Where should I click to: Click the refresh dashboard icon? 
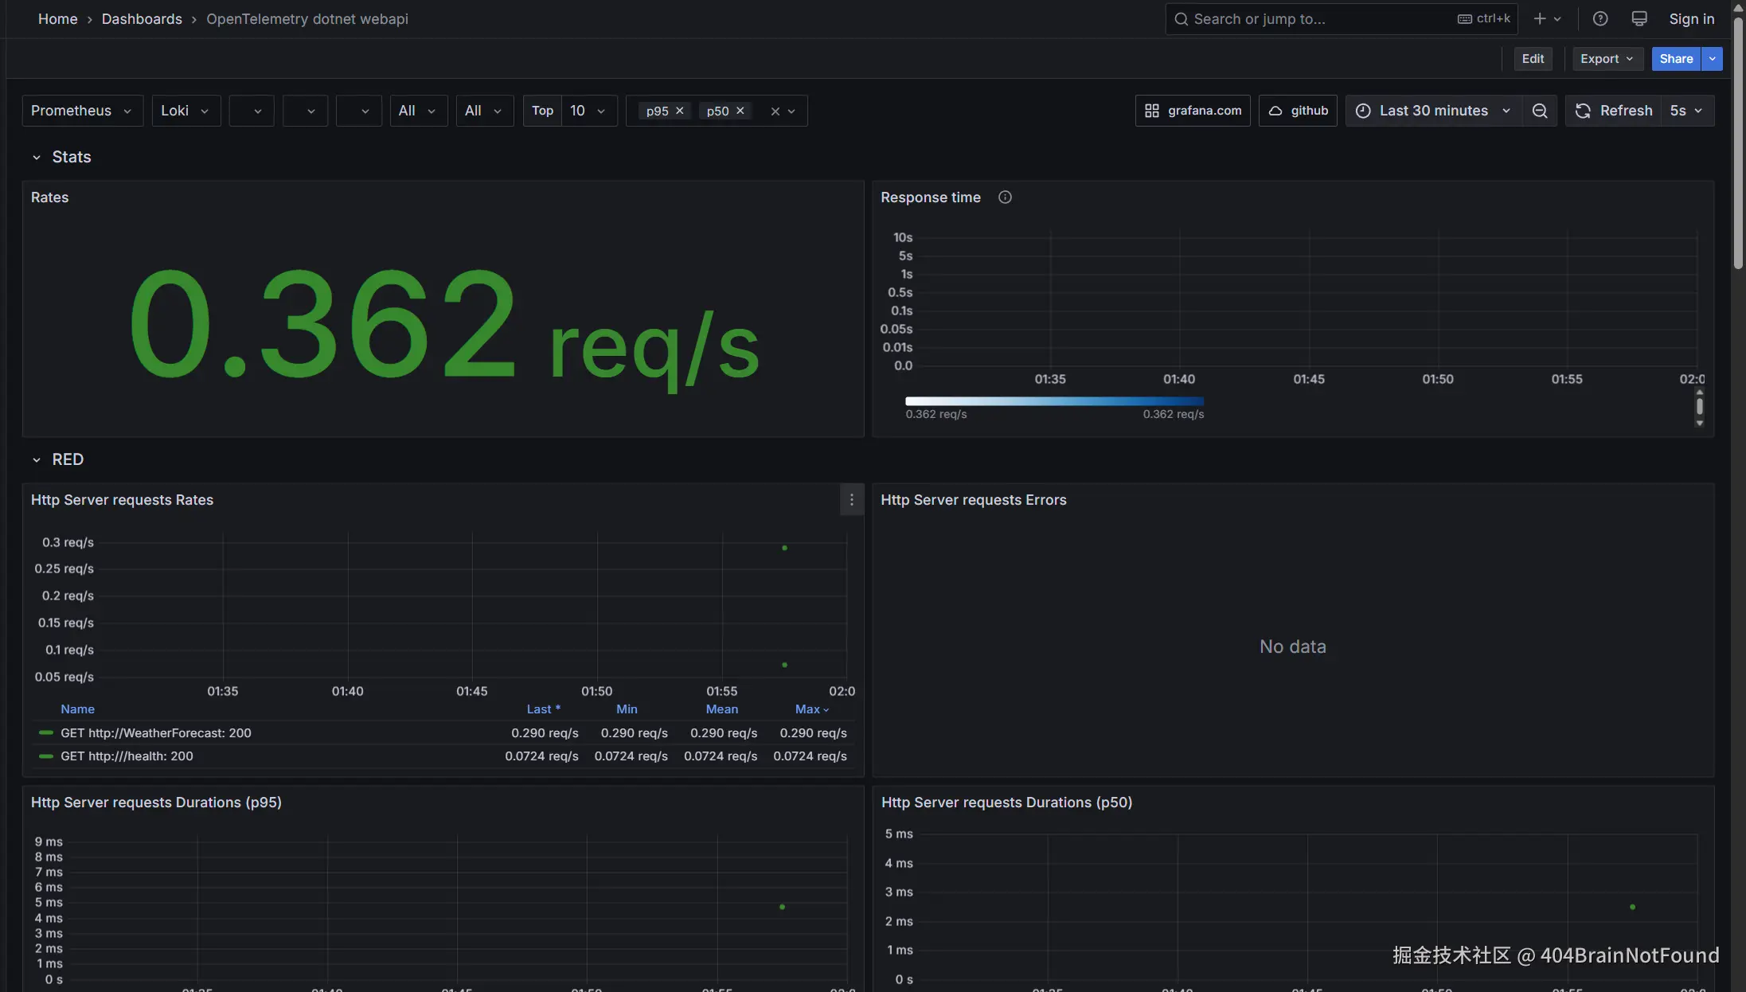pyautogui.click(x=1583, y=111)
